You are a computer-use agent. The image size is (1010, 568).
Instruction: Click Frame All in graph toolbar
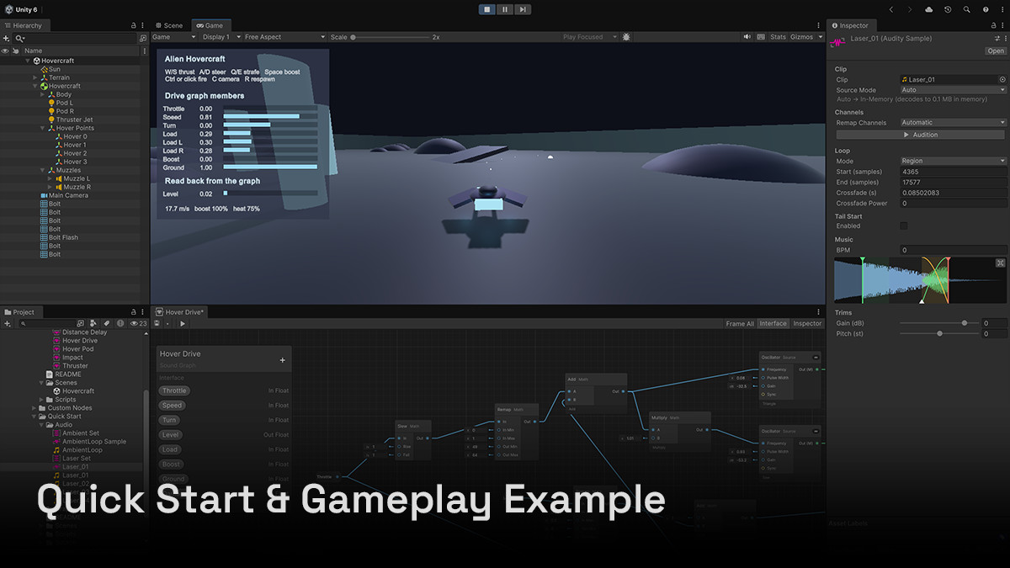click(740, 323)
